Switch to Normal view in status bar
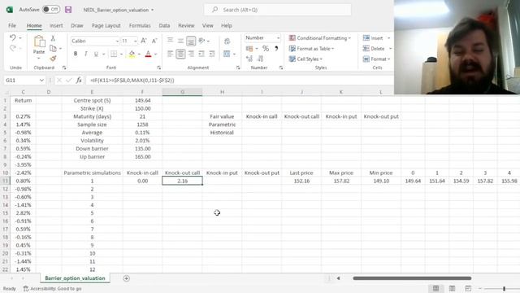The height and width of the screenshot is (293, 520). [x=435, y=288]
